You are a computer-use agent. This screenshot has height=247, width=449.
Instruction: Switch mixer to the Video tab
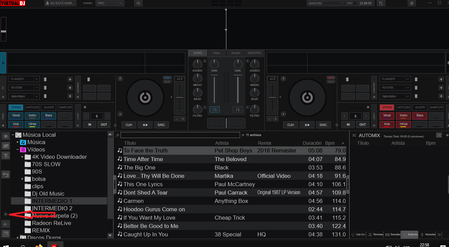pos(216,53)
